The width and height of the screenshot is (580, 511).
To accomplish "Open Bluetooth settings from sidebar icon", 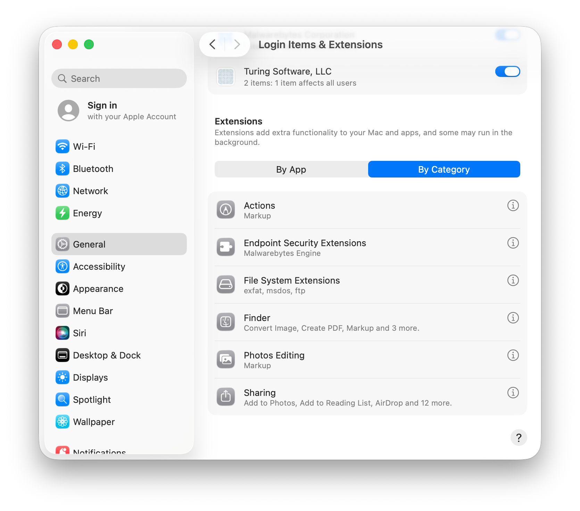I will click(x=63, y=168).
